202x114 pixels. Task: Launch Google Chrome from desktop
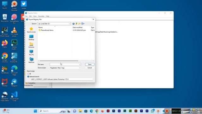pos(5,58)
